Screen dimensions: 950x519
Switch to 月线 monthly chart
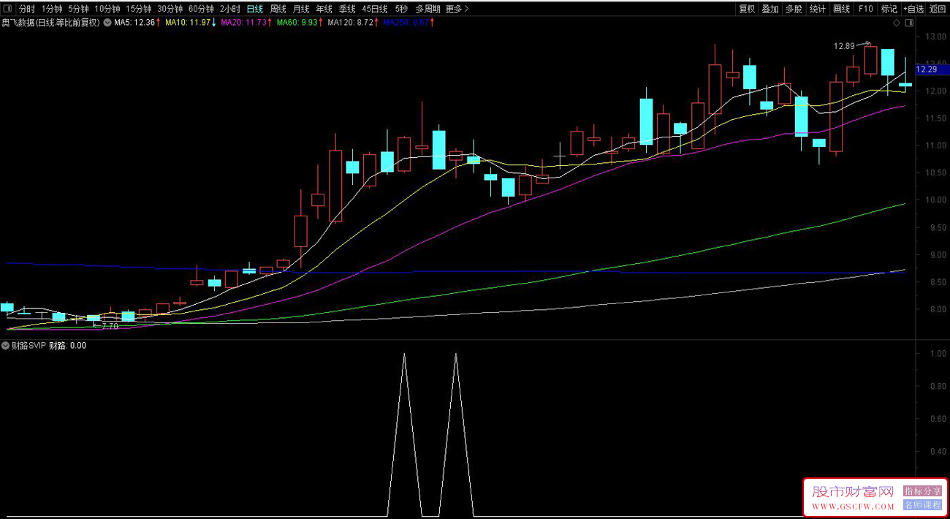pyautogui.click(x=301, y=10)
